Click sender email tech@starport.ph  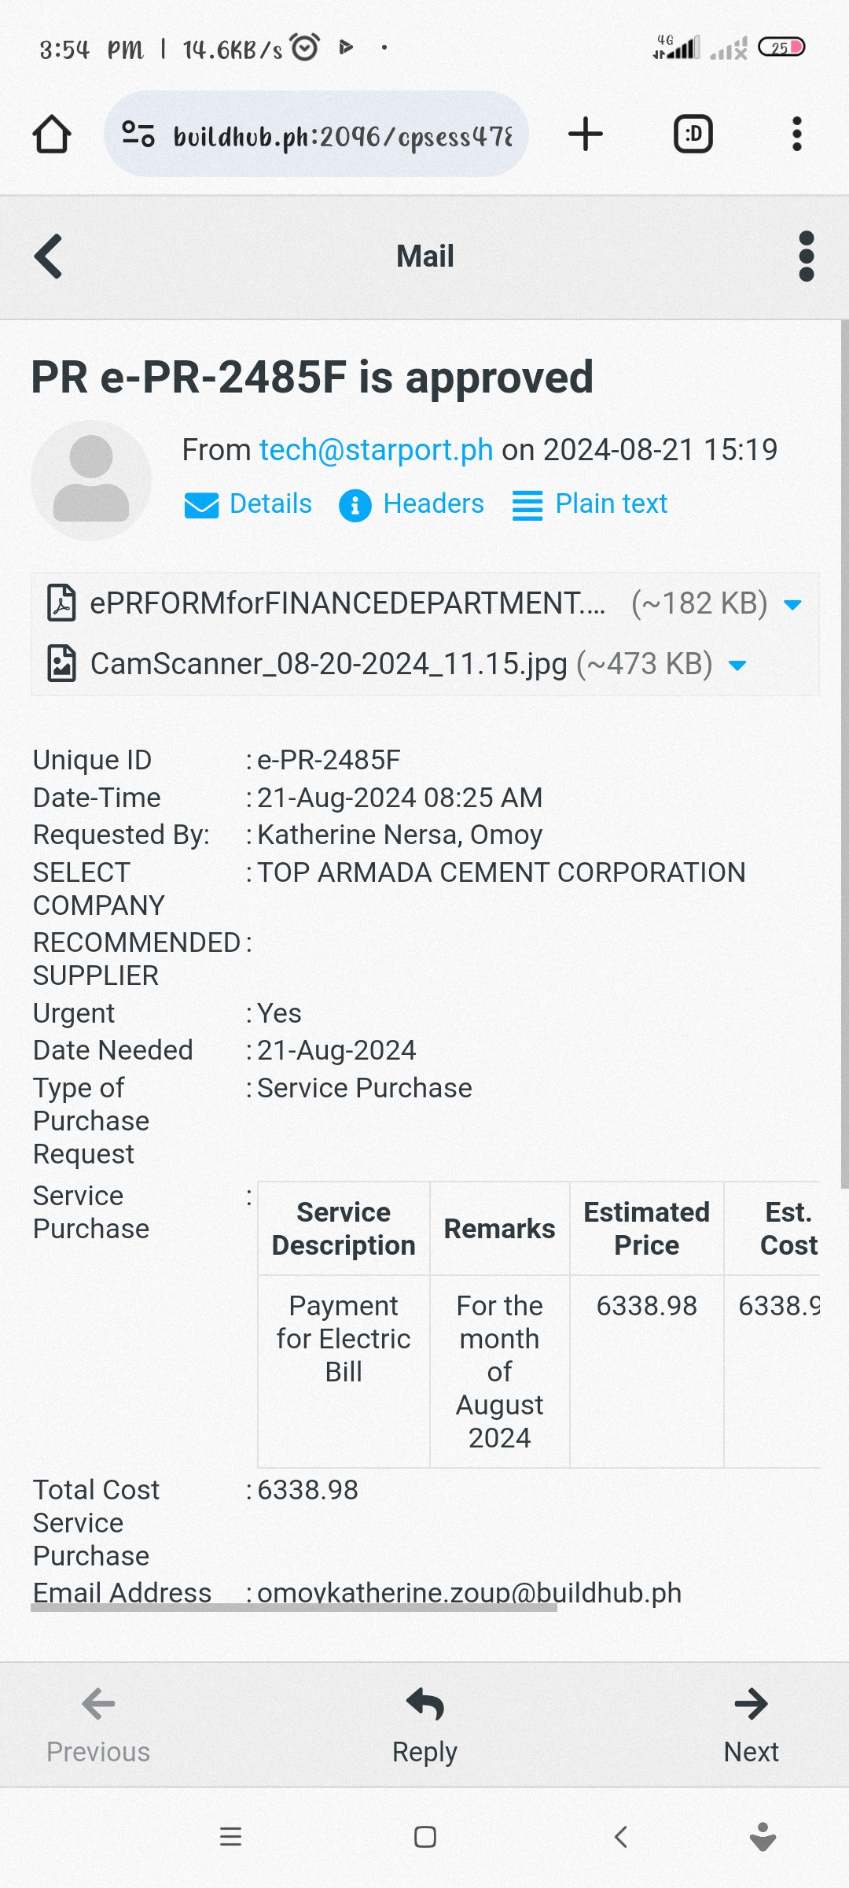coord(376,450)
